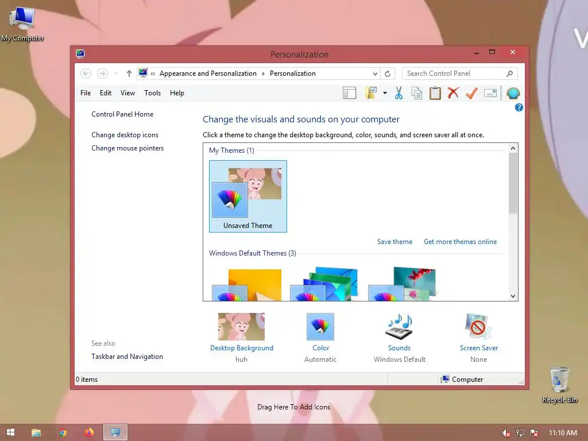Click the Search Control Panel field
Image resolution: width=588 pixels, height=441 pixels.
(459, 73)
